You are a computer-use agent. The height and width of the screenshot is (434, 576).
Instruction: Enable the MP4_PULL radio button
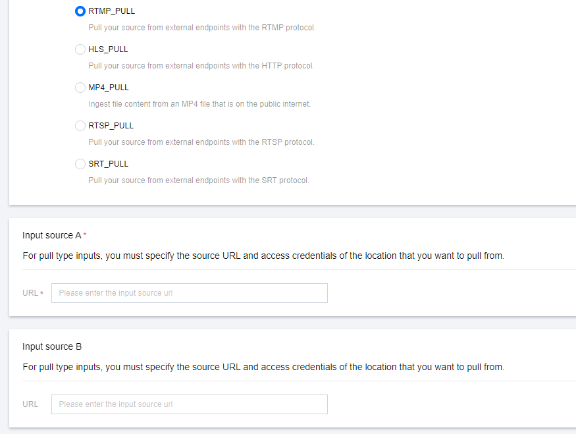(80, 88)
